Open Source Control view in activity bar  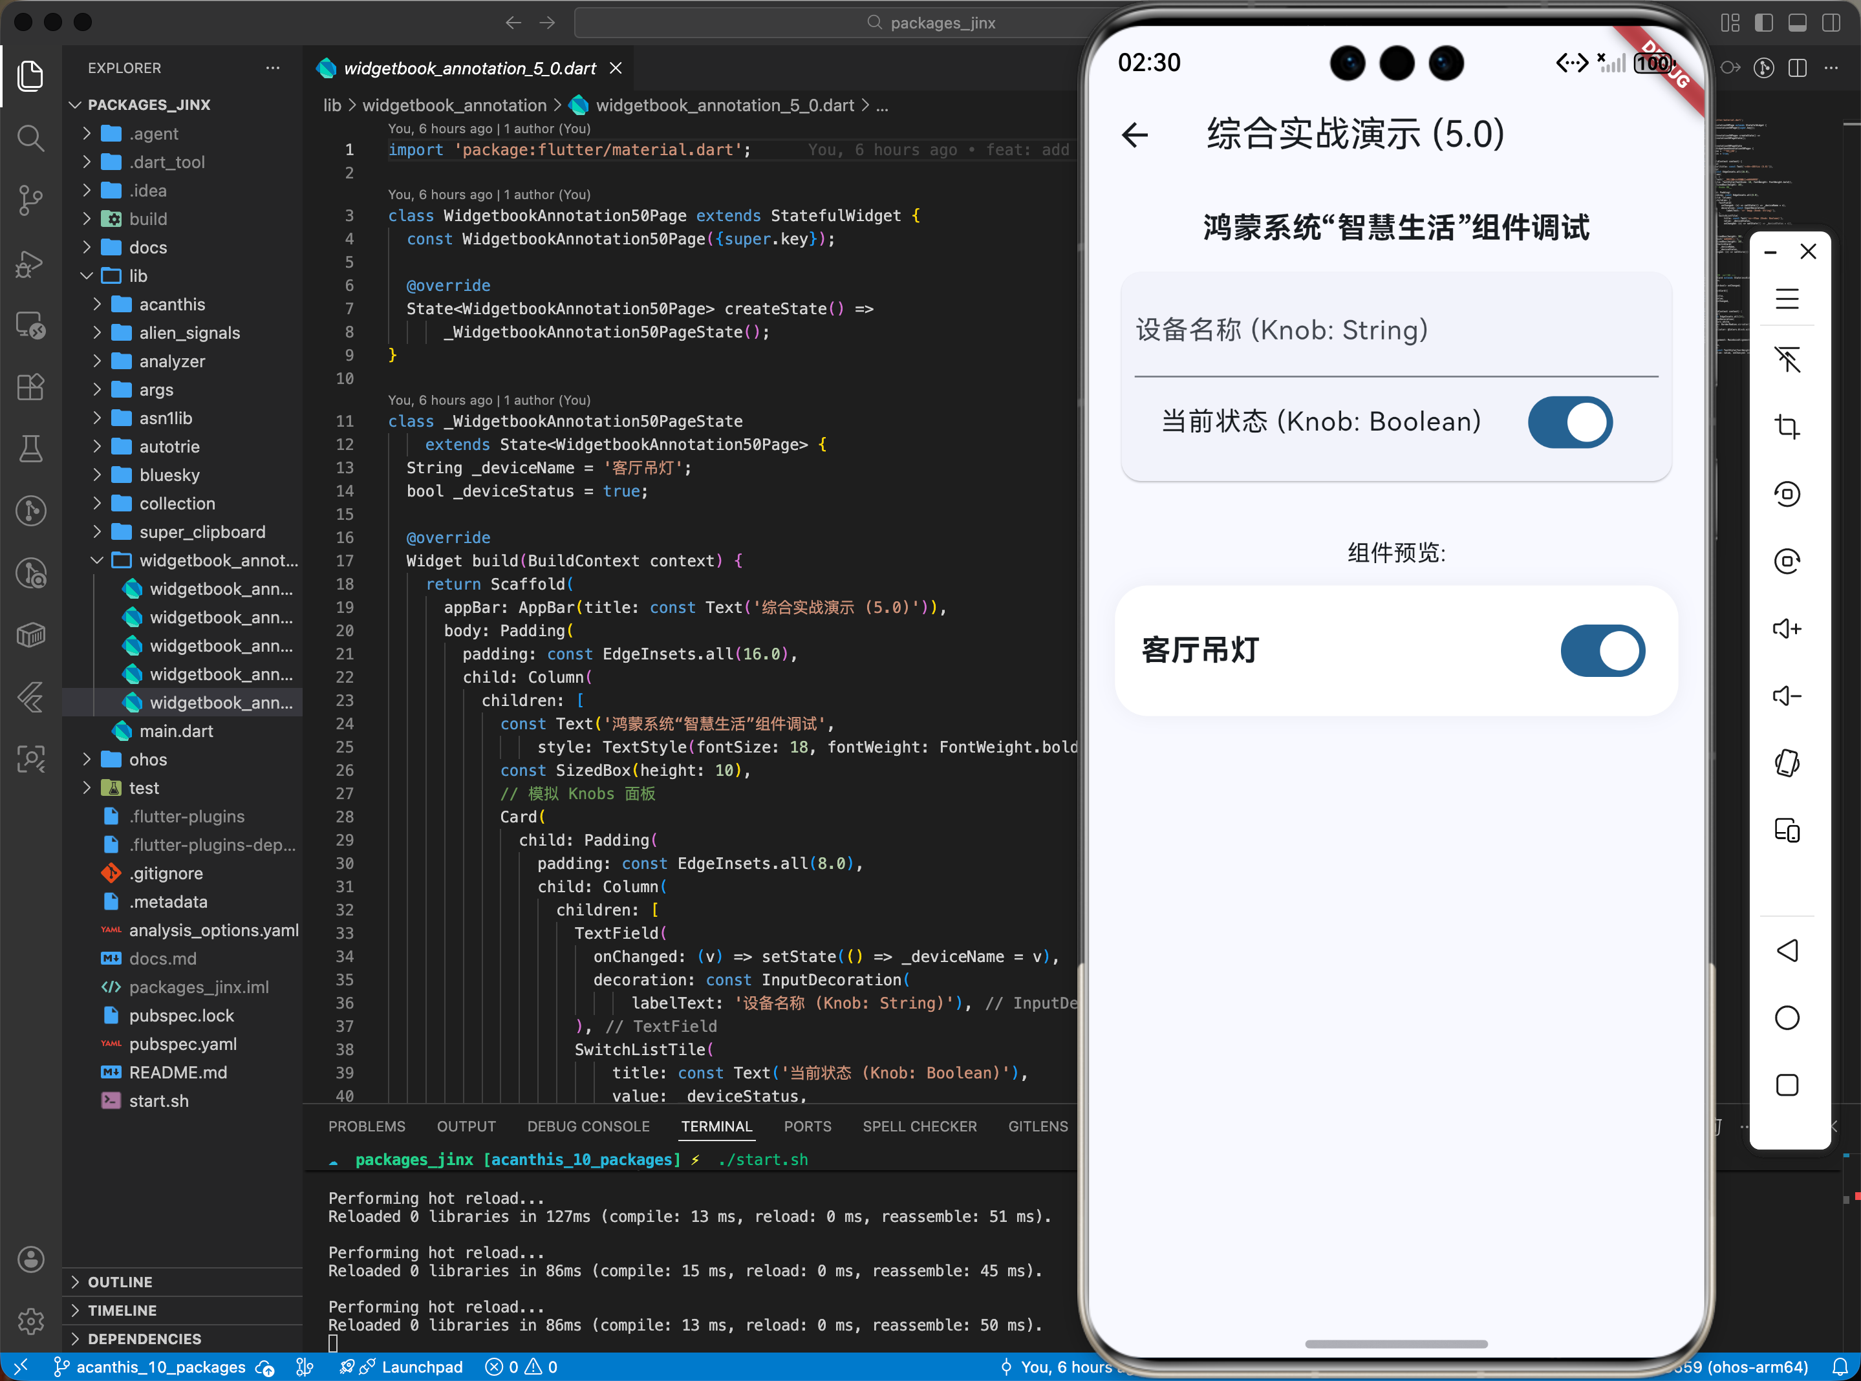(x=31, y=199)
